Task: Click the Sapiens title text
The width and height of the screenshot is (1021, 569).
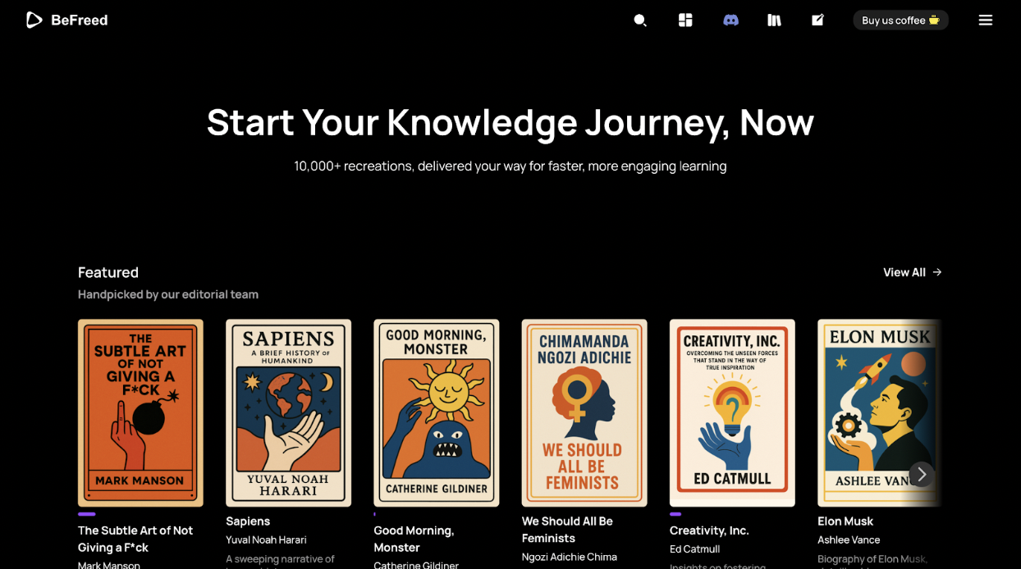Action: pyautogui.click(x=248, y=521)
